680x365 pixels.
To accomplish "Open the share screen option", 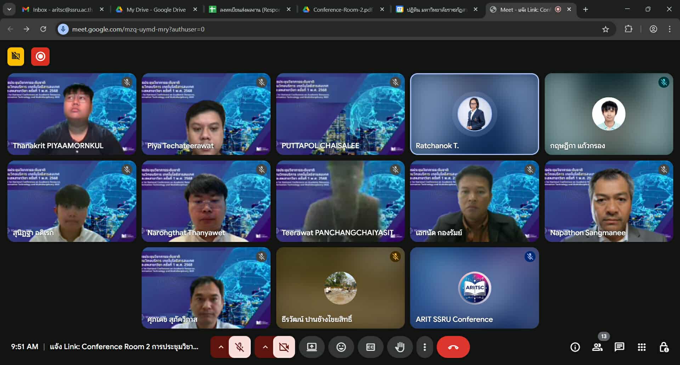I will coord(312,347).
